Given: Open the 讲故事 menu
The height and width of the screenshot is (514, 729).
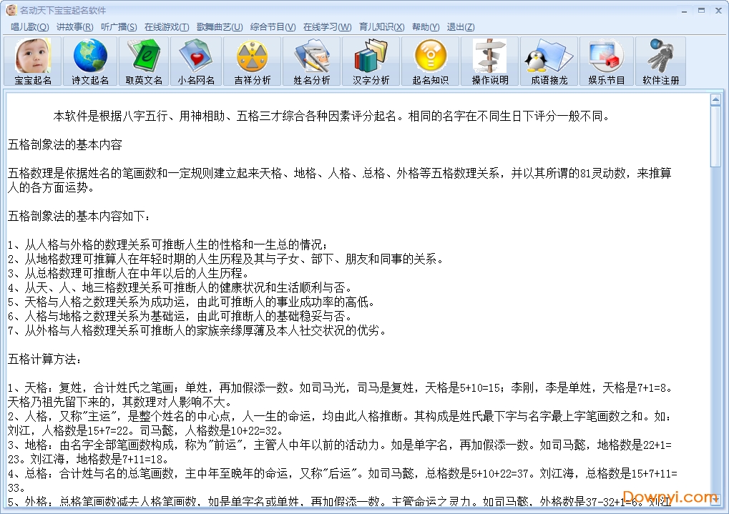Looking at the screenshot, I should 74,27.
